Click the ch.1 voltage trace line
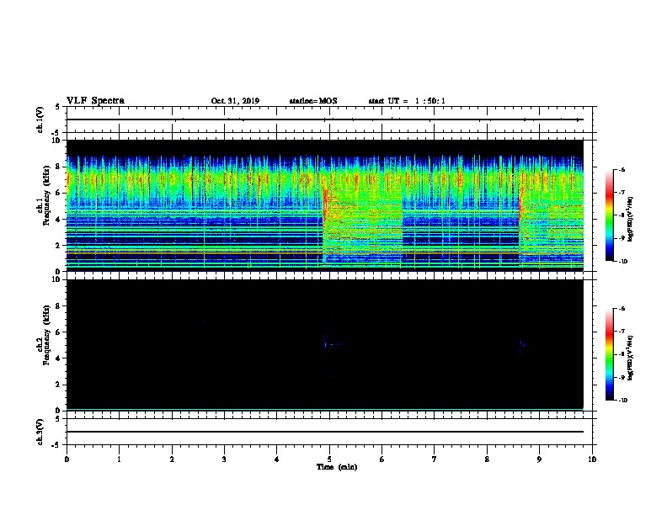This screenshot has width=667, height=515. point(324,119)
